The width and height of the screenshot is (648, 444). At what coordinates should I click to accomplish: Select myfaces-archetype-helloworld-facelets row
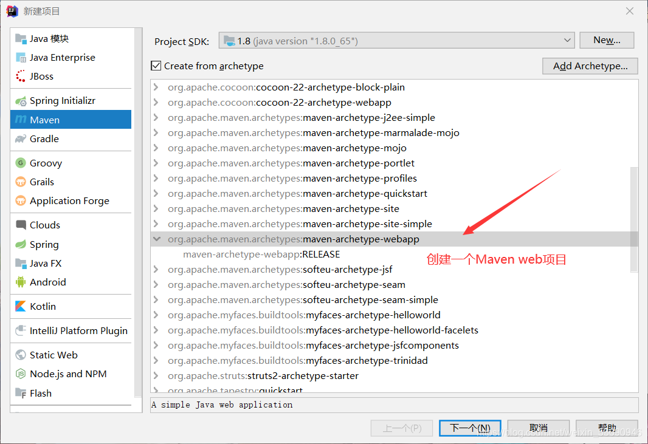click(395, 330)
